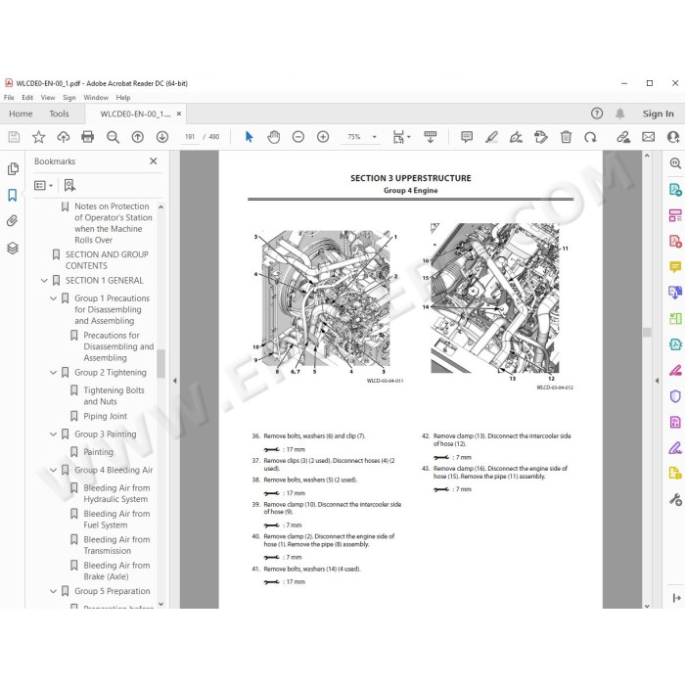The image size is (685, 685).
Task: Open page thumbnails panel
Action: 13,168
